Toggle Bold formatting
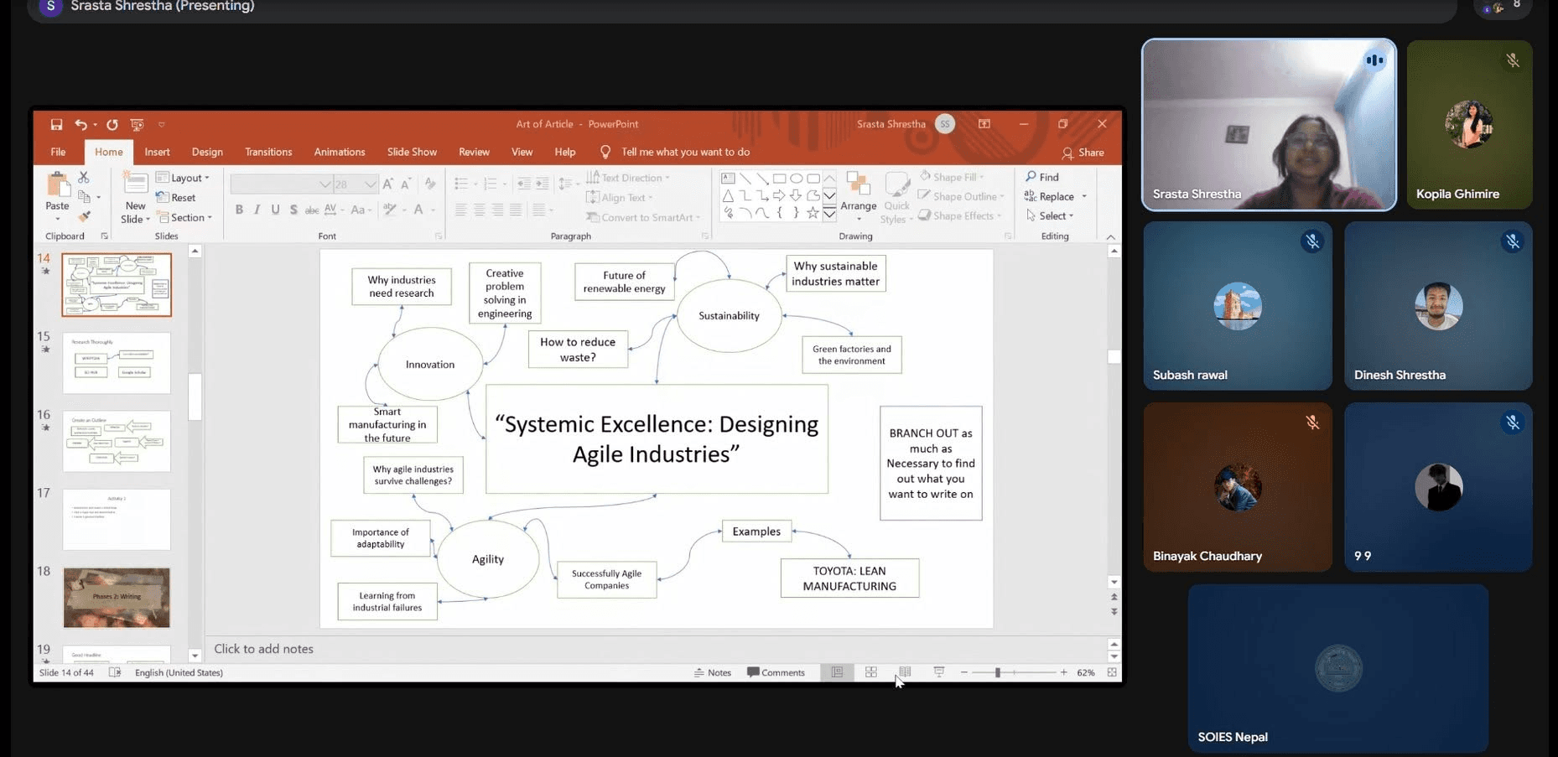 (239, 210)
